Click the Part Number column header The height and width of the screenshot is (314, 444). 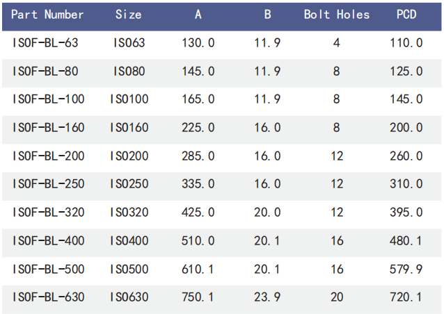click(47, 15)
